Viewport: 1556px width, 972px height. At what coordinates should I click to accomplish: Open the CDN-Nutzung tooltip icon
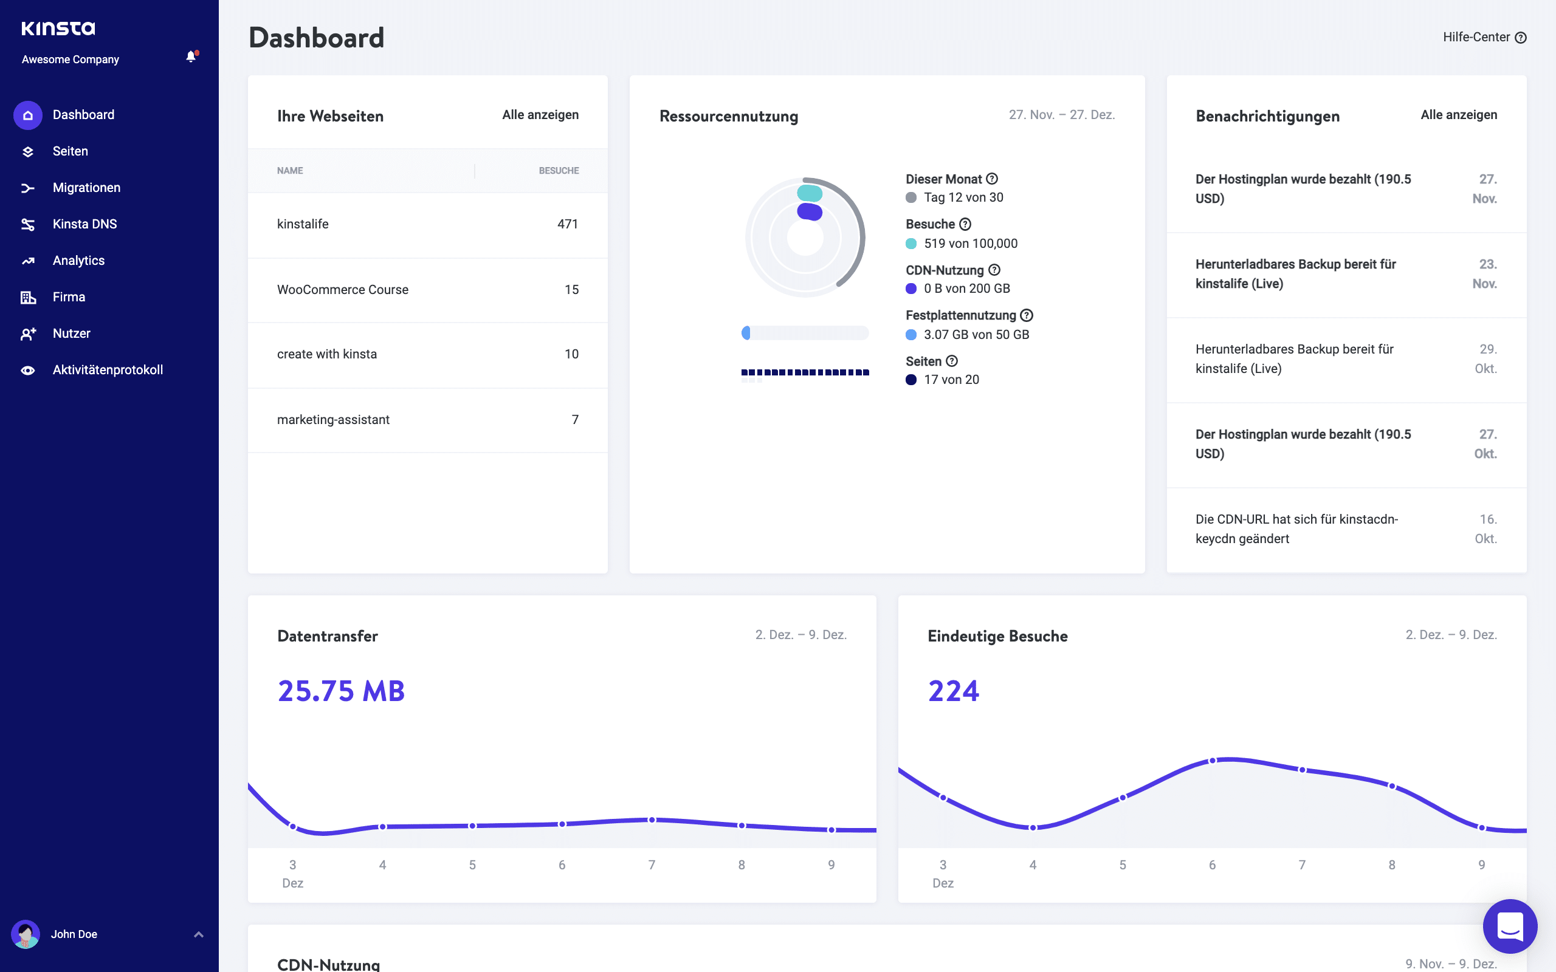point(994,270)
